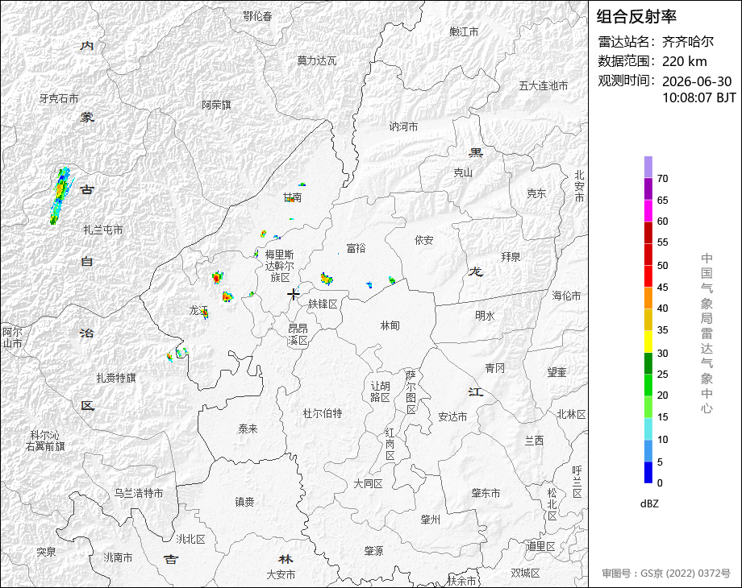Click the 阿荣旗 map label

(x=216, y=105)
